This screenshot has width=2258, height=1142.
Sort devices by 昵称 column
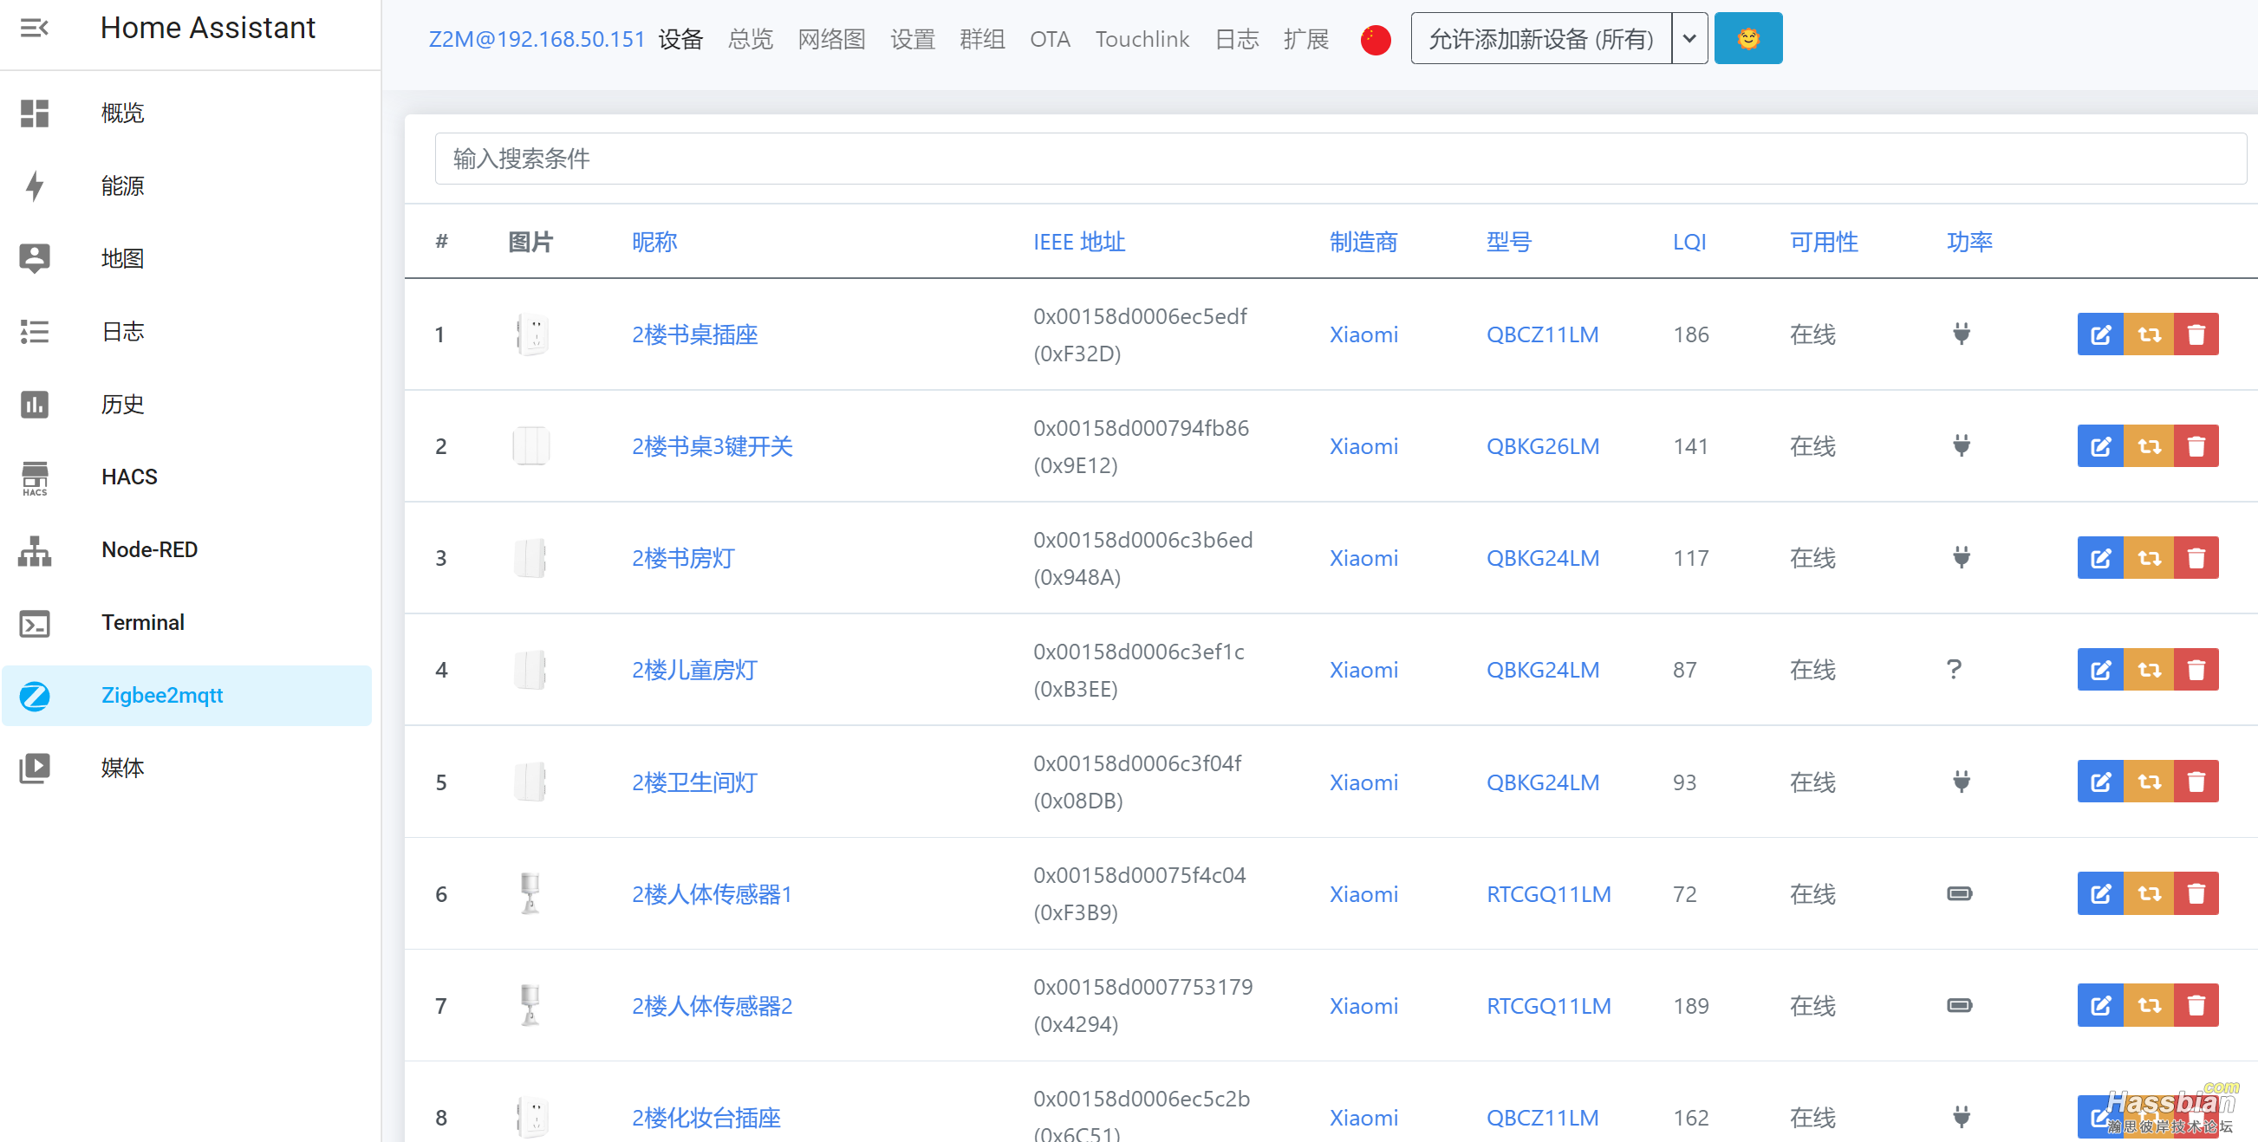[654, 242]
